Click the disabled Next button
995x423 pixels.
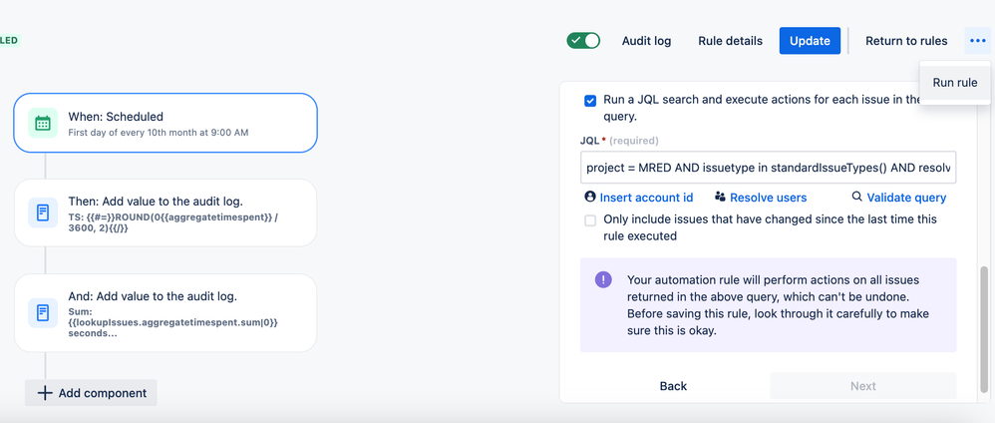point(863,386)
